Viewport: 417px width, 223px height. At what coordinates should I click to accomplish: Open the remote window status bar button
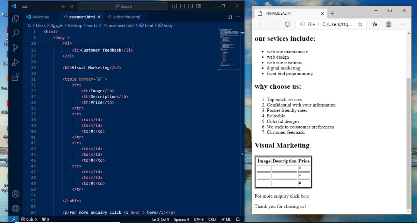pos(14,219)
